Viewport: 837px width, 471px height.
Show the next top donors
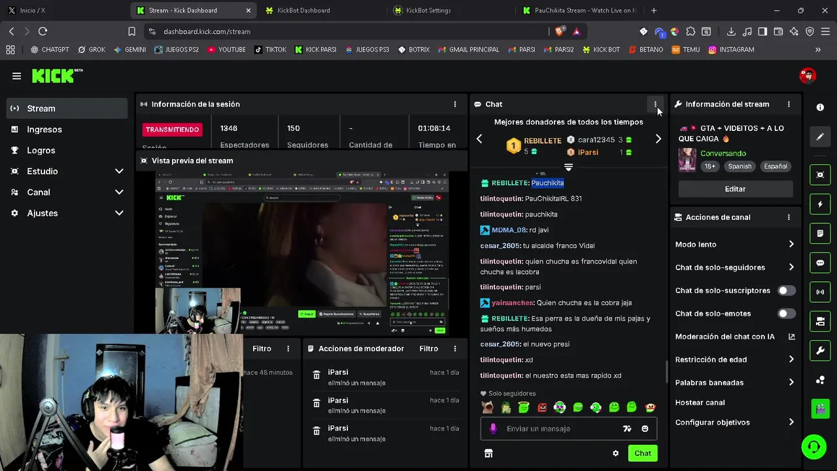point(658,139)
